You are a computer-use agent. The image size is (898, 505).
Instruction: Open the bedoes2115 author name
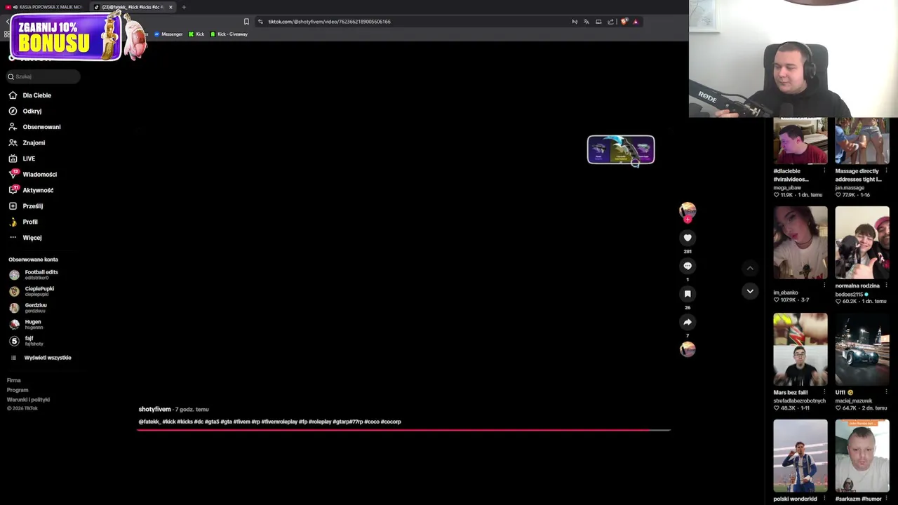point(849,294)
